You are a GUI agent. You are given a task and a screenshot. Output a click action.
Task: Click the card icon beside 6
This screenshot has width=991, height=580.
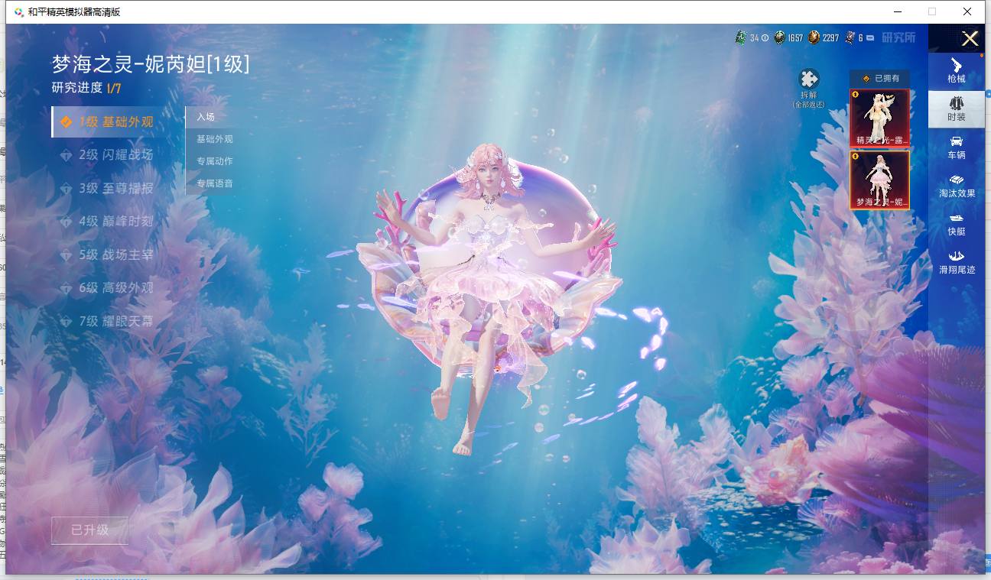(x=849, y=37)
